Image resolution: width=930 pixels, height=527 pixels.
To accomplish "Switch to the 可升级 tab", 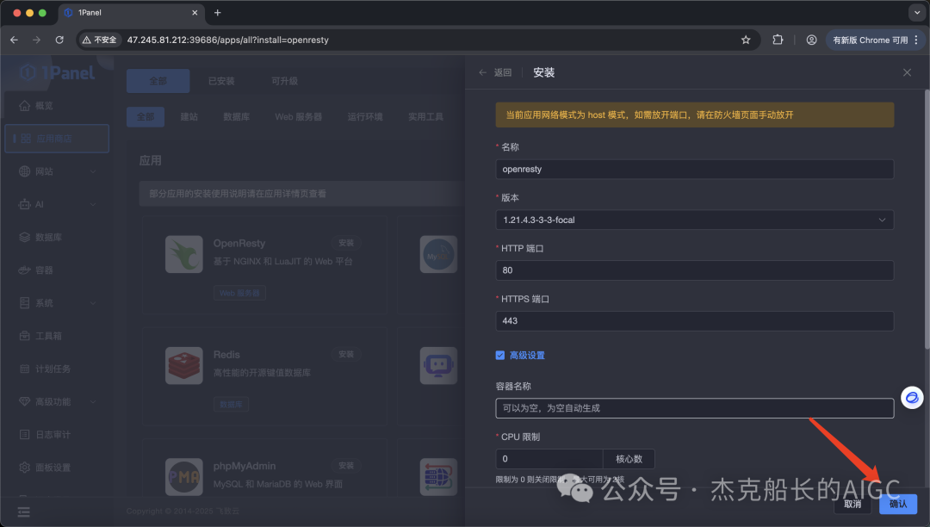I will [285, 81].
